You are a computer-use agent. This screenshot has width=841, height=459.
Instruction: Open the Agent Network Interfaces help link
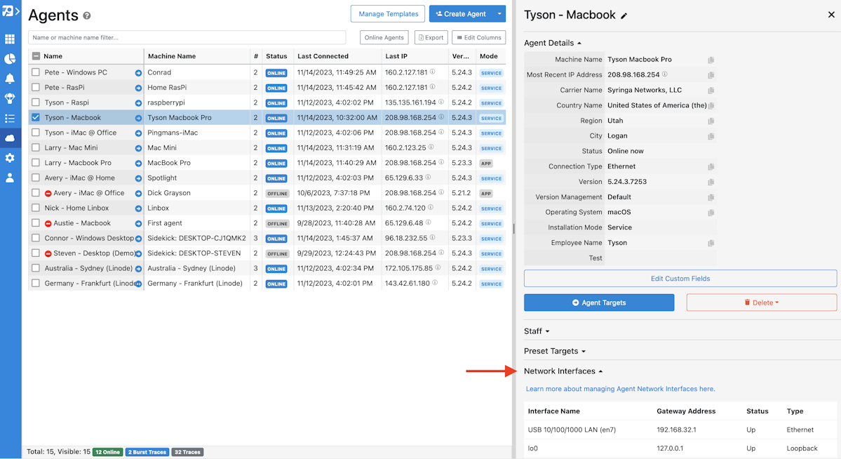(x=620, y=389)
